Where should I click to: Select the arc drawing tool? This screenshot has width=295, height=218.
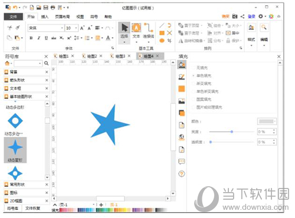[x=169, y=25]
